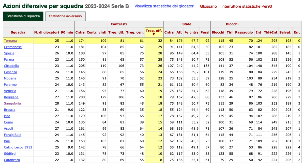The image size is (305, 166).
Task: Open the Brescia team link
Action: [9, 110]
